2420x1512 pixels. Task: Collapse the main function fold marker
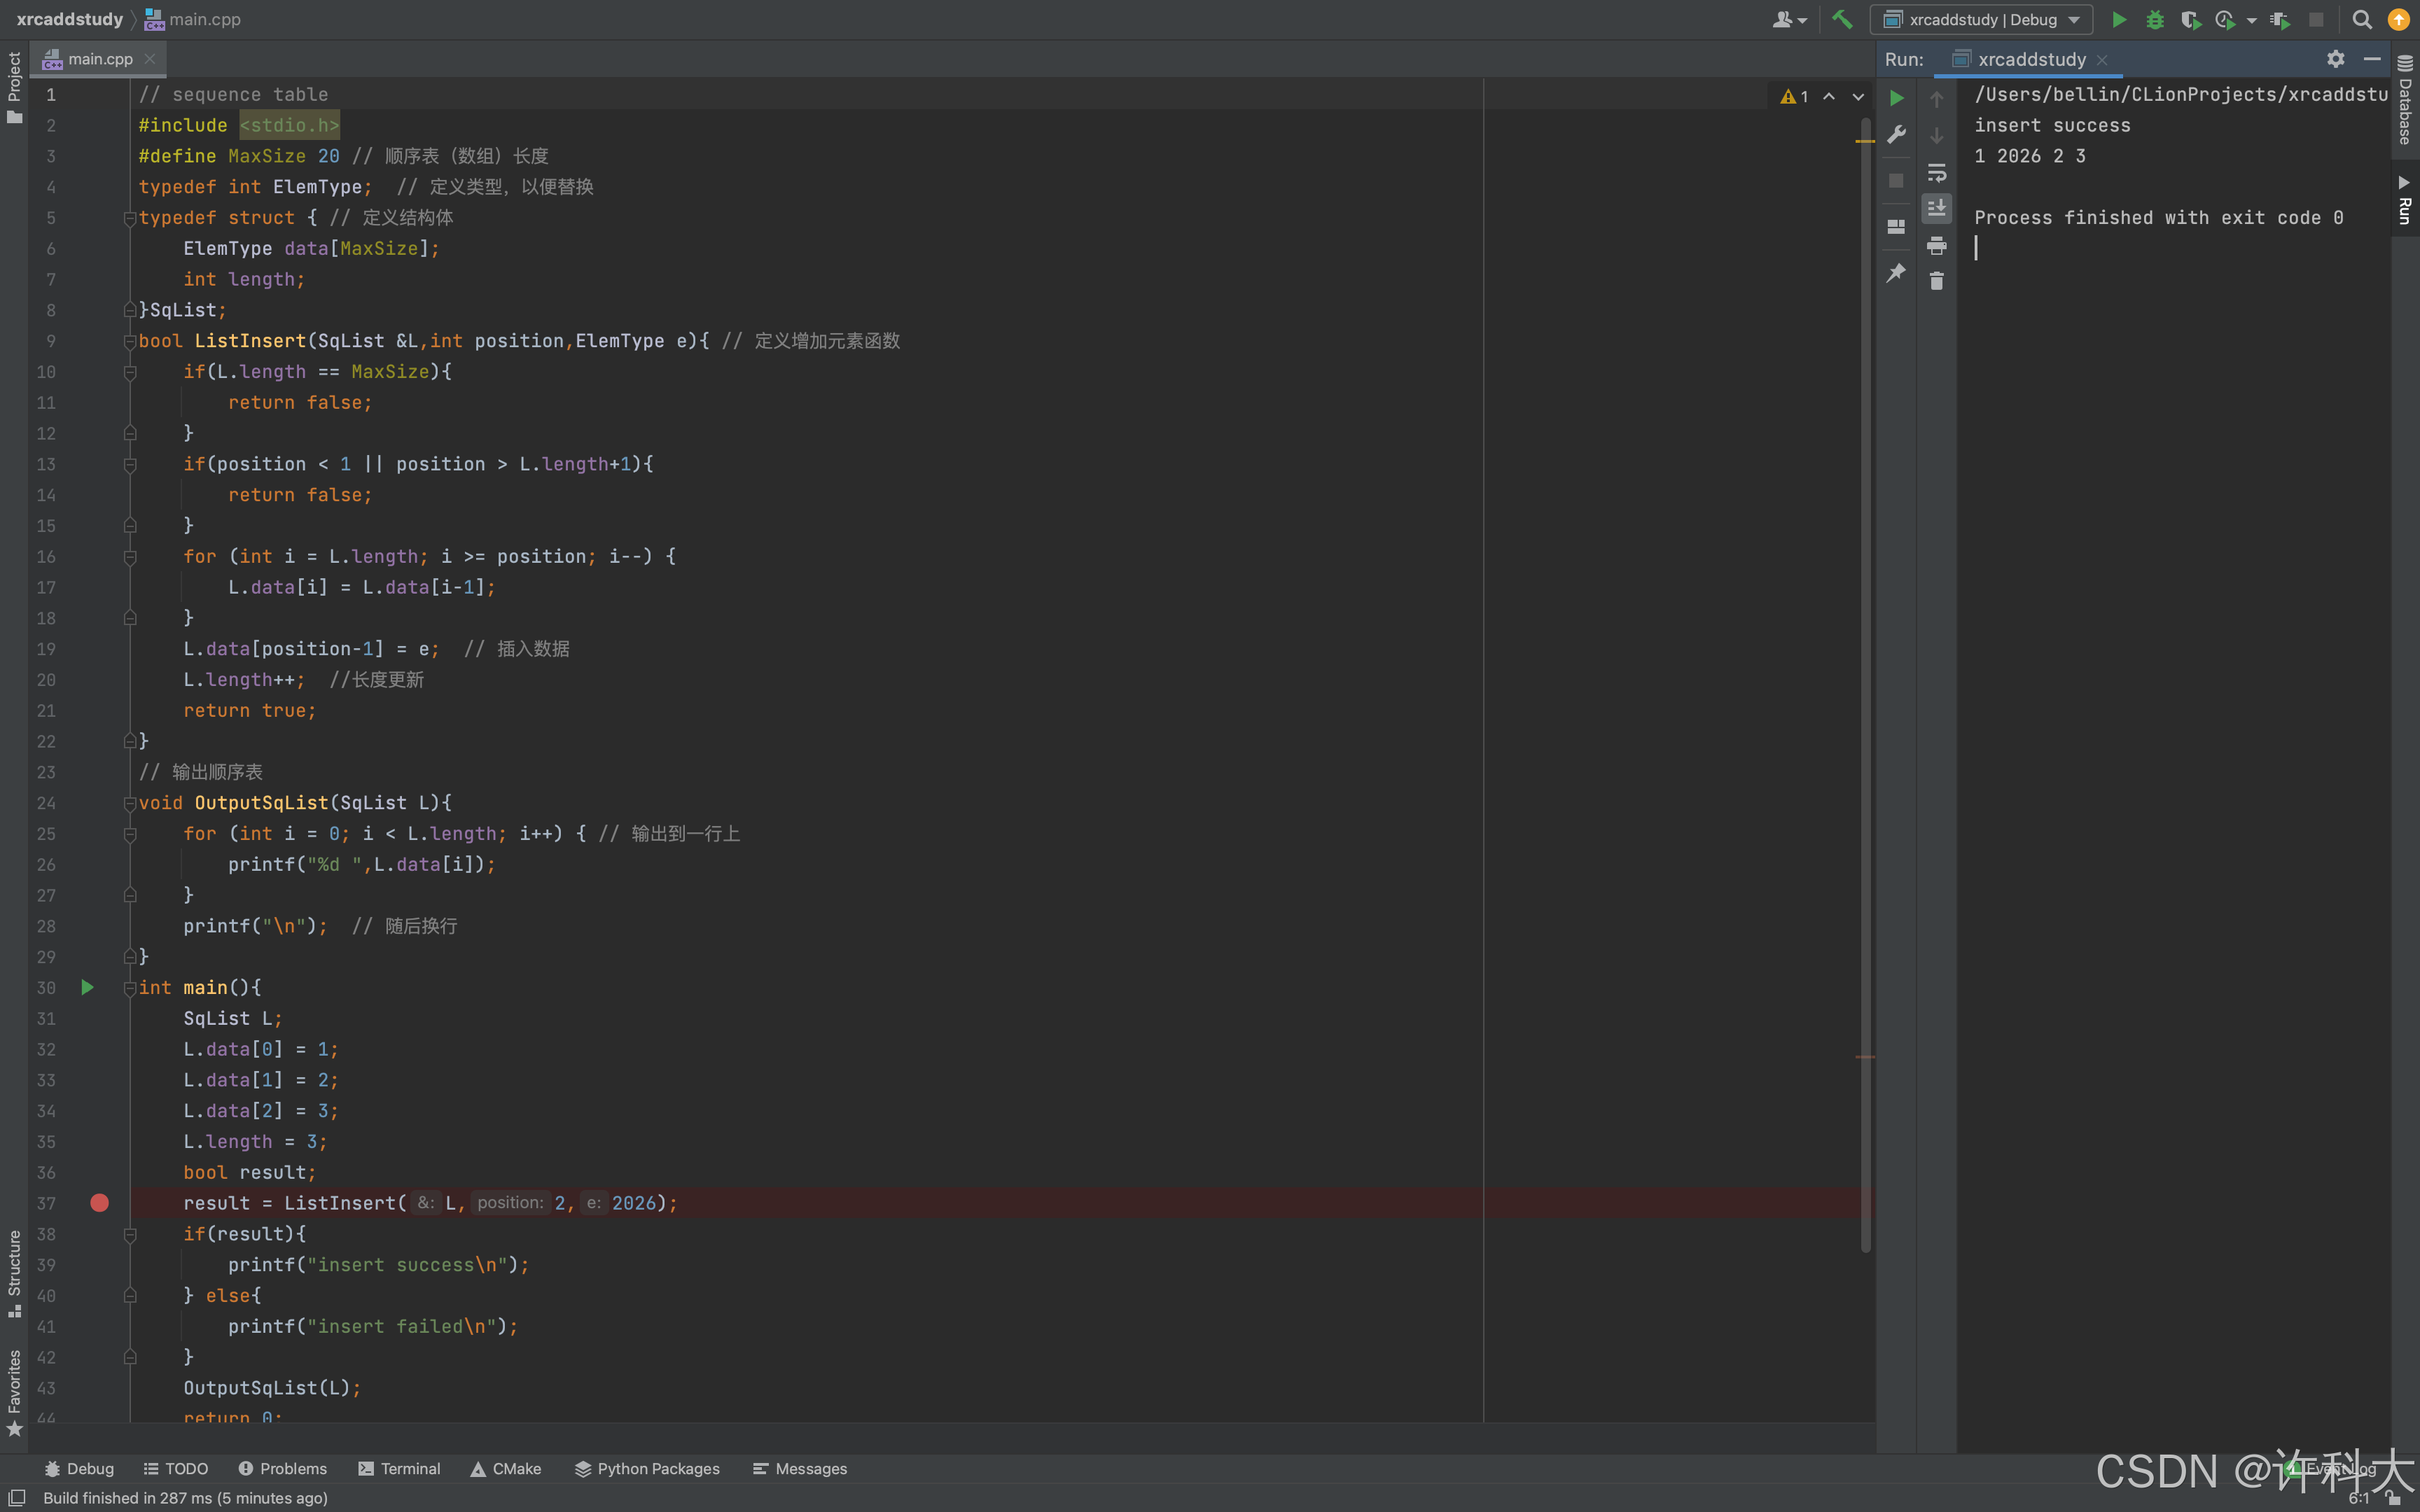[130, 988]
